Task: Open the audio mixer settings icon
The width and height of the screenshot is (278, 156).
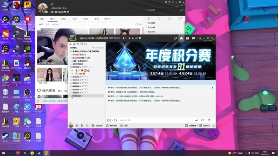Action: 87,125
